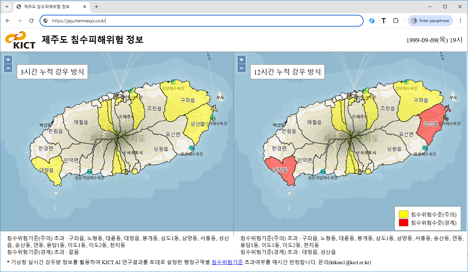Zoom out on the 12-hour rainfall map
Screen dimensions: 468x272
pos(241,68)
